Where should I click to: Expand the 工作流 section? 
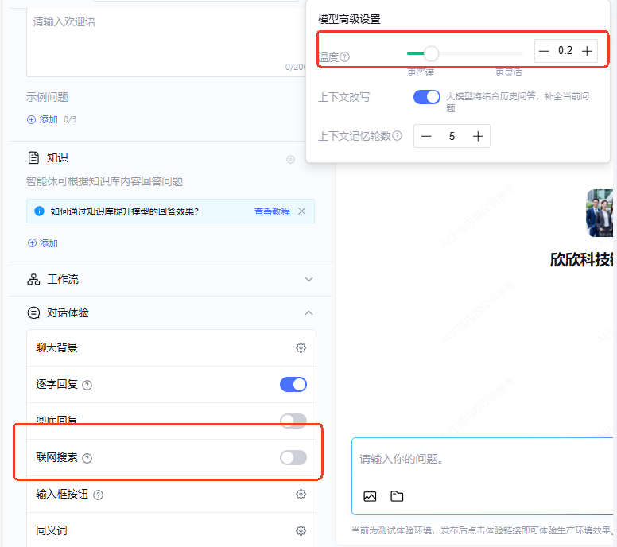tap(308, 280)
